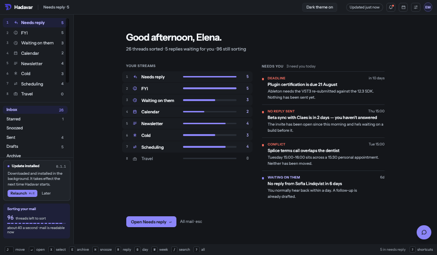Click the Newsletter icon in Your Streams

tap(135, 123)
